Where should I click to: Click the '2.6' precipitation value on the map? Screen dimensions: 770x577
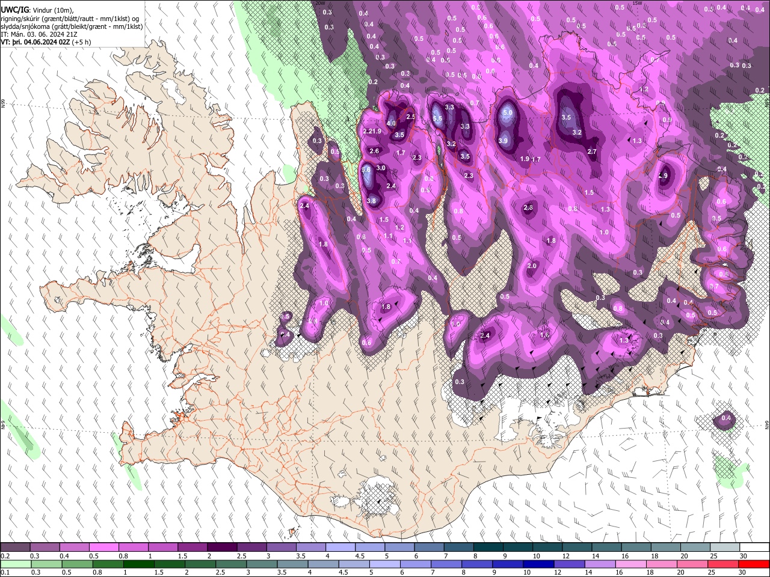[x=374, y=151]
